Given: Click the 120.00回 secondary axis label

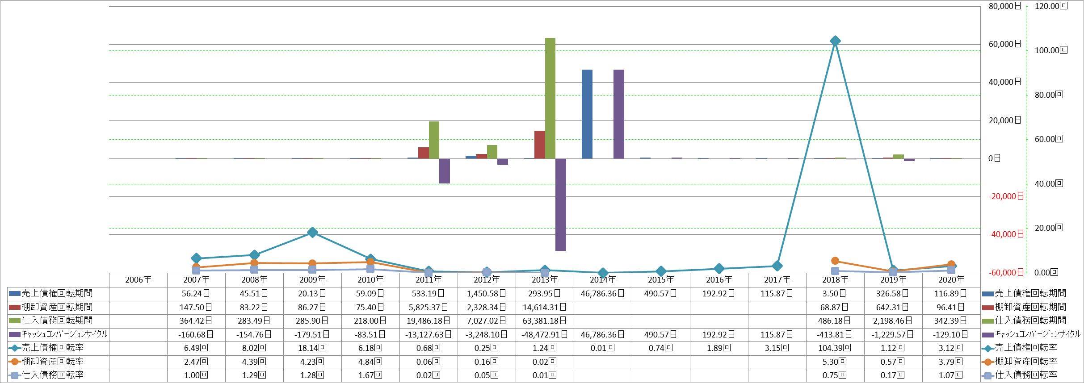Looking at the screenshot, I should 1051,6.
